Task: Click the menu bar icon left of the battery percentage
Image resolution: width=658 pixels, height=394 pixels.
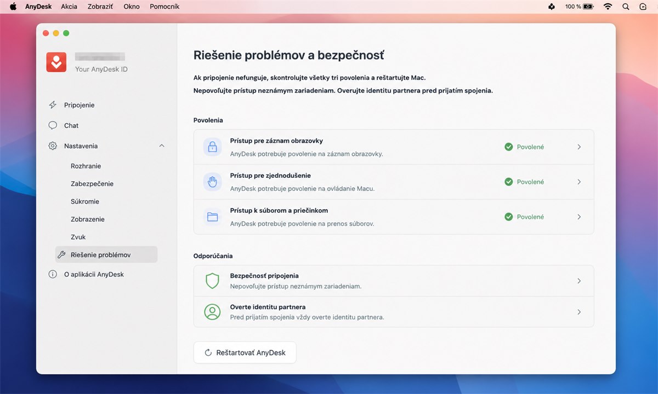Action: pos(552,7)
